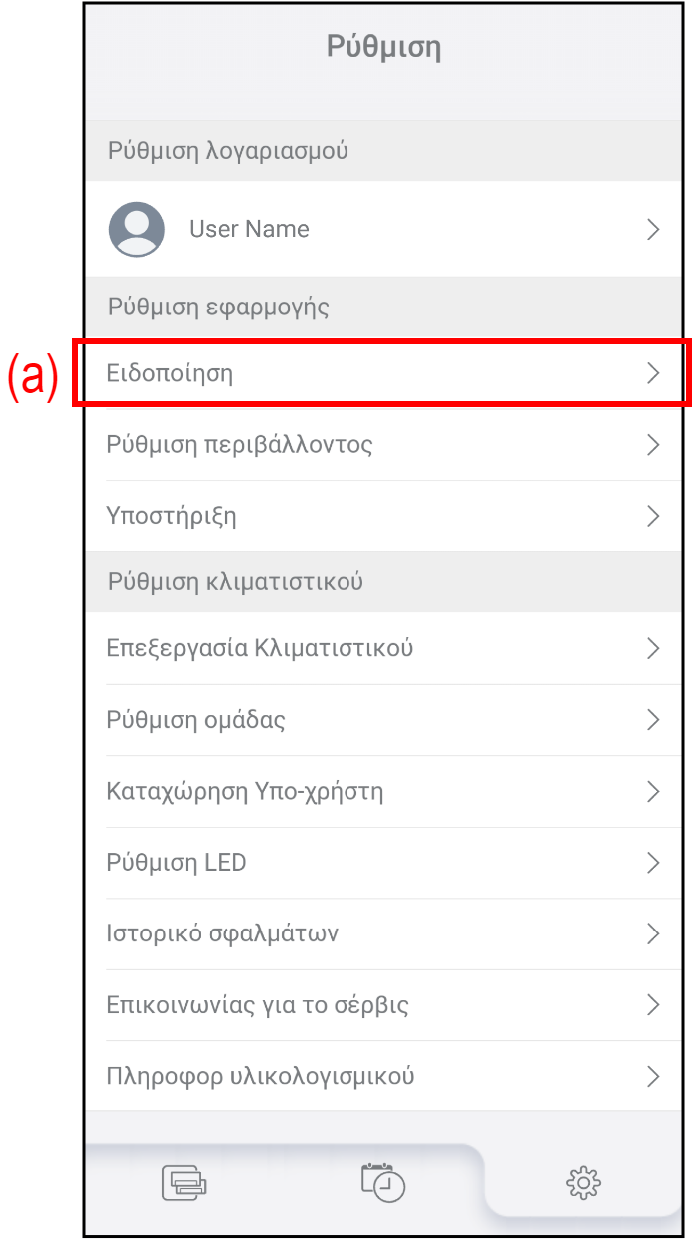Screen dimensions: 695x1241
Task: Open Επικοινωνίας για το σέρβις
Action: pyautogui.click(x=258, y=1004)
